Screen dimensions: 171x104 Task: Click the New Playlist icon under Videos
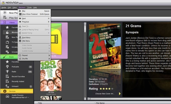point(7,37)
